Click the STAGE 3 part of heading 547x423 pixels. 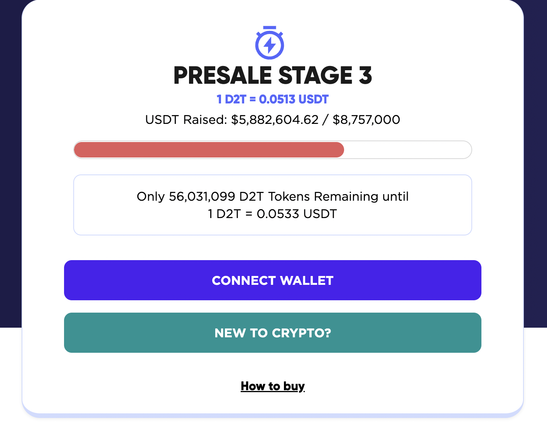(325, 75)
